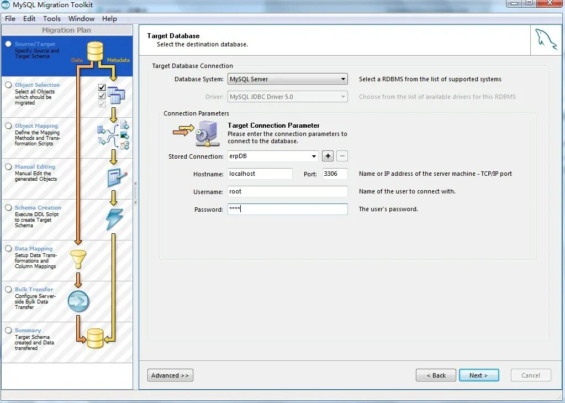Open the Edit menu

click(29, 18)
